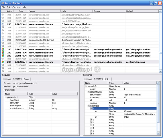The image size is (163, 138).
Task: Switch to the Request Query tab
Action: (27, 79)
